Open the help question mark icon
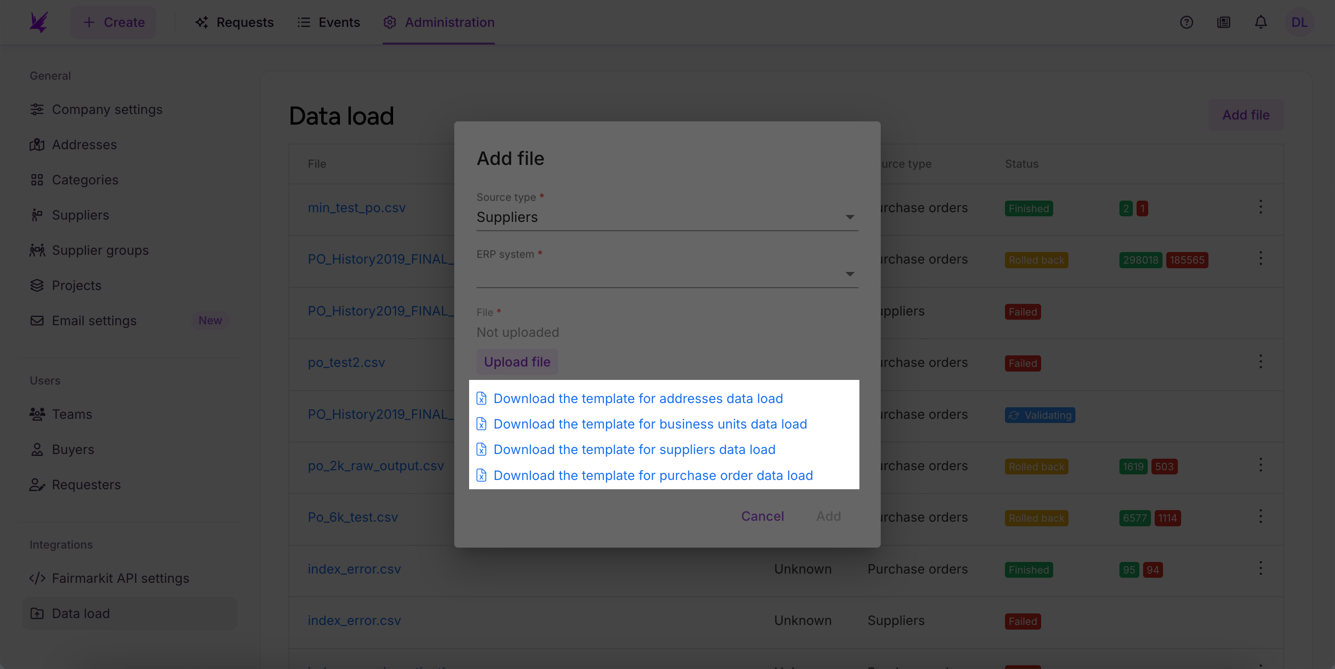Viewport: 1335px width, 669px height. pos(1186,22)
